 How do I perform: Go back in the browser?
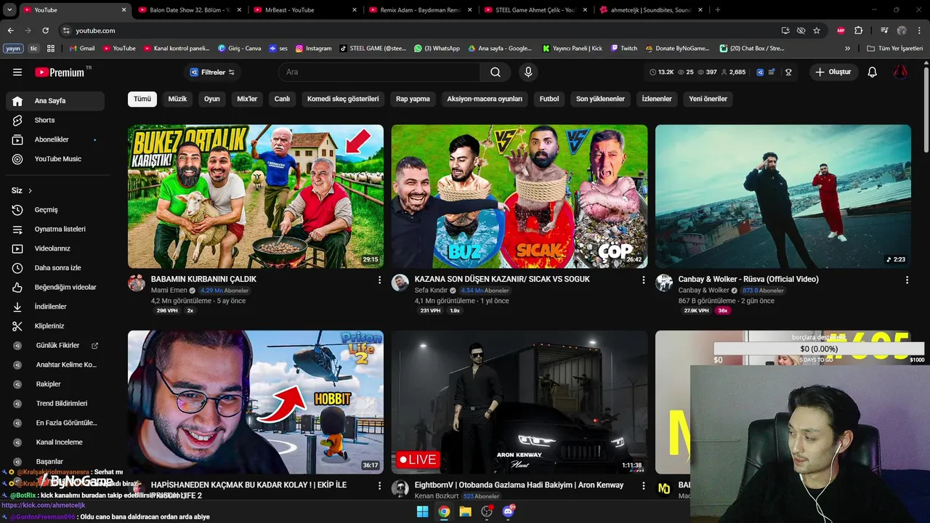point(10,31)
